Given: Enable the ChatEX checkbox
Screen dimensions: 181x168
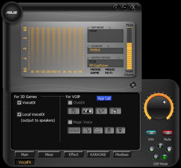Looking at the screenshot, I should pyautogui.click(x=70, y=103).
